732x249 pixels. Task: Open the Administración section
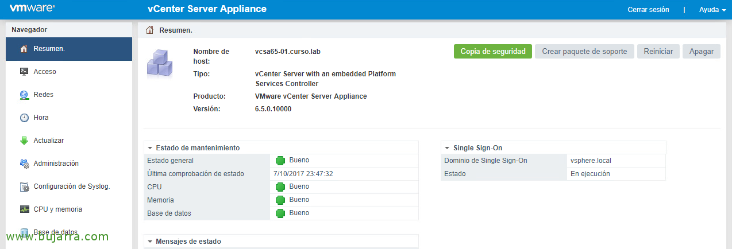pyautogui.click(x=69, y=164)
